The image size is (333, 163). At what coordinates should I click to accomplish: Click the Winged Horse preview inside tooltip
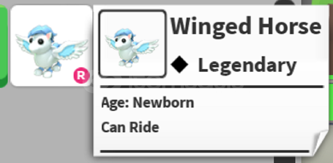(x=132, y=44)
